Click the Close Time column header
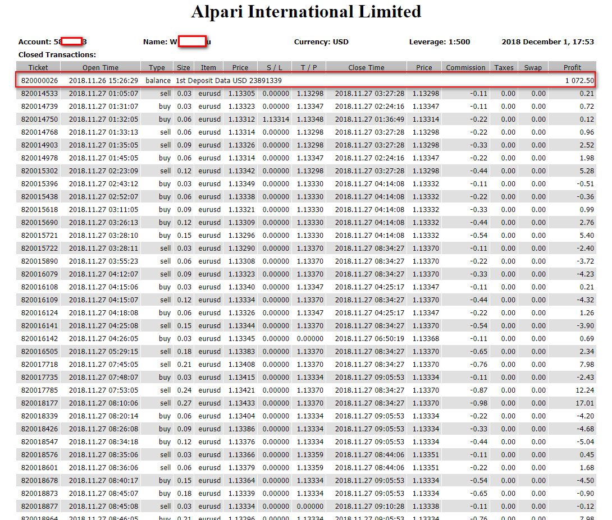The height and width of the screenshot is (520, 612). click(366, 67)
